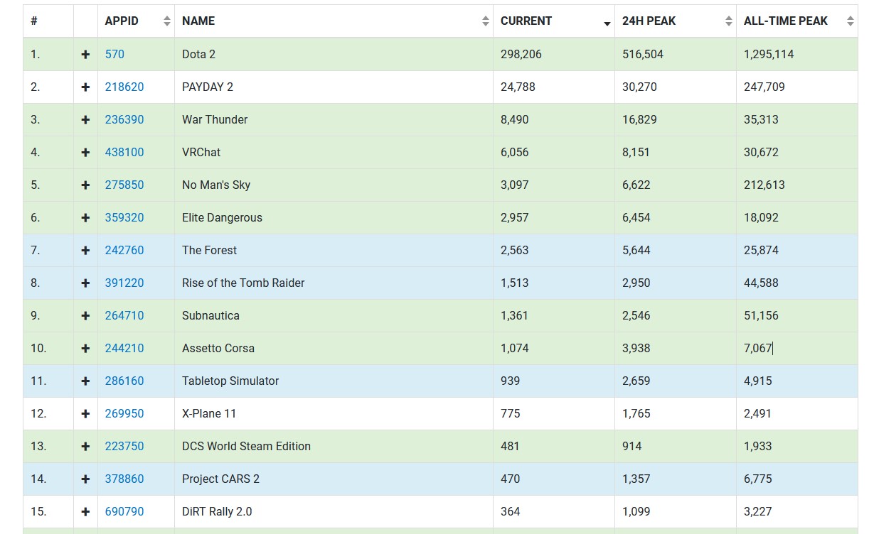Click Dota 2 current value 298,206
Screen dimensions: 874x534
pos(521,54)
